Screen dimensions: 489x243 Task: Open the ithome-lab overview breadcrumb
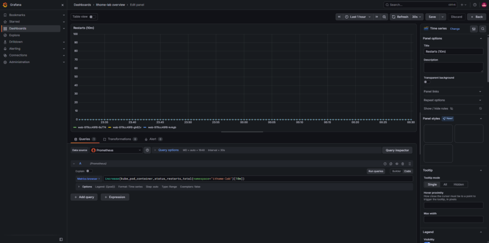coord(110,5)
